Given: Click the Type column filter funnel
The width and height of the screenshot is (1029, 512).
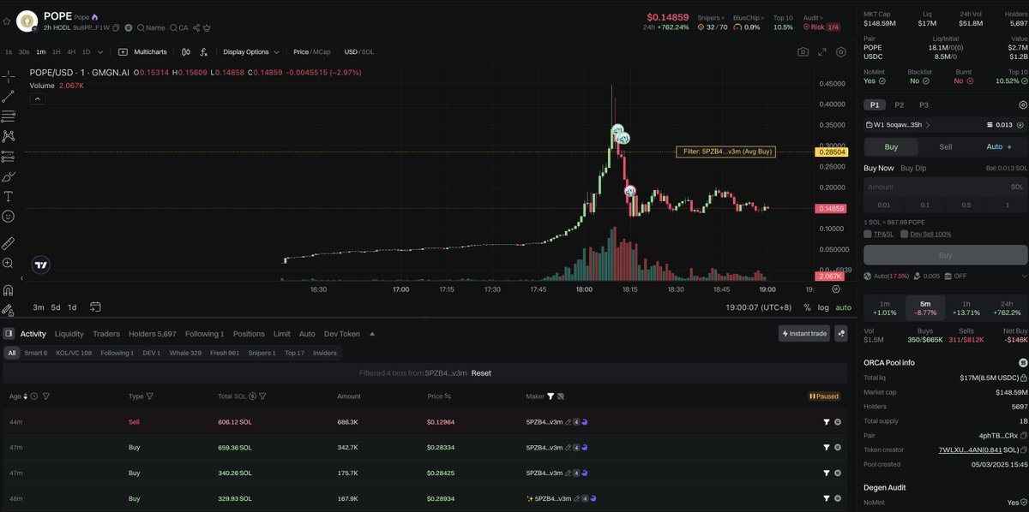Looking at the screenshot, I should click(x=150, y=396).
